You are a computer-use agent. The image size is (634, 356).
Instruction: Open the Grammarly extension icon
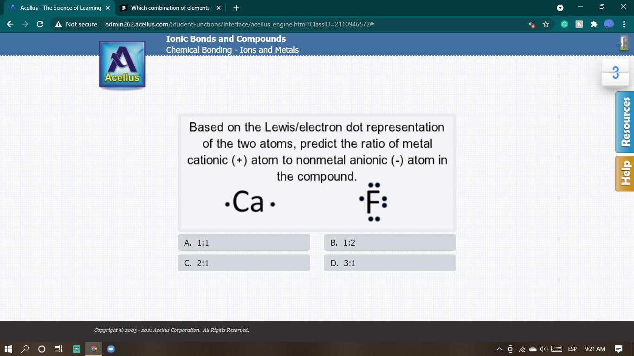564,24
